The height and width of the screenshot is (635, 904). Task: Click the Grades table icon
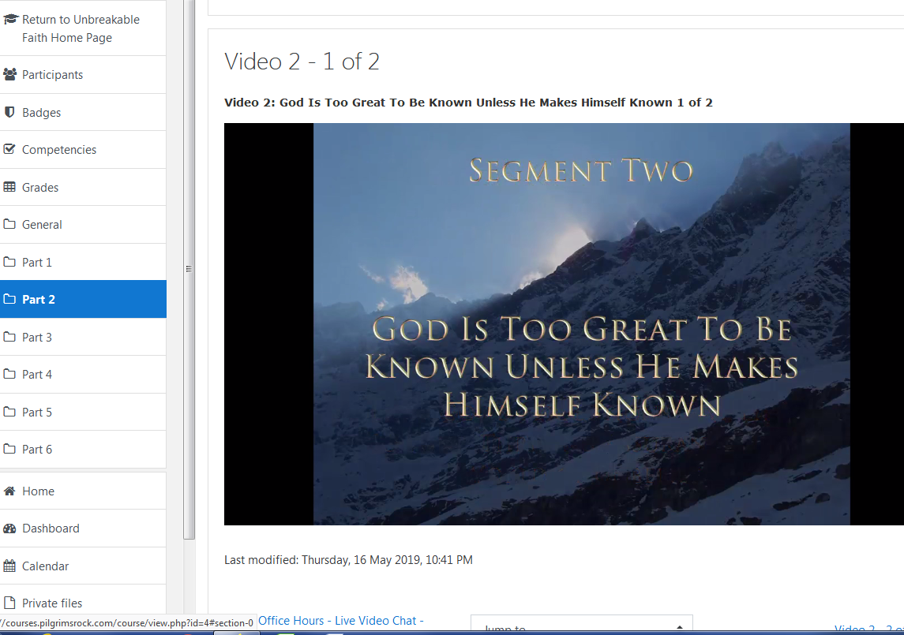pyautogui.click(x=10, y=188)
